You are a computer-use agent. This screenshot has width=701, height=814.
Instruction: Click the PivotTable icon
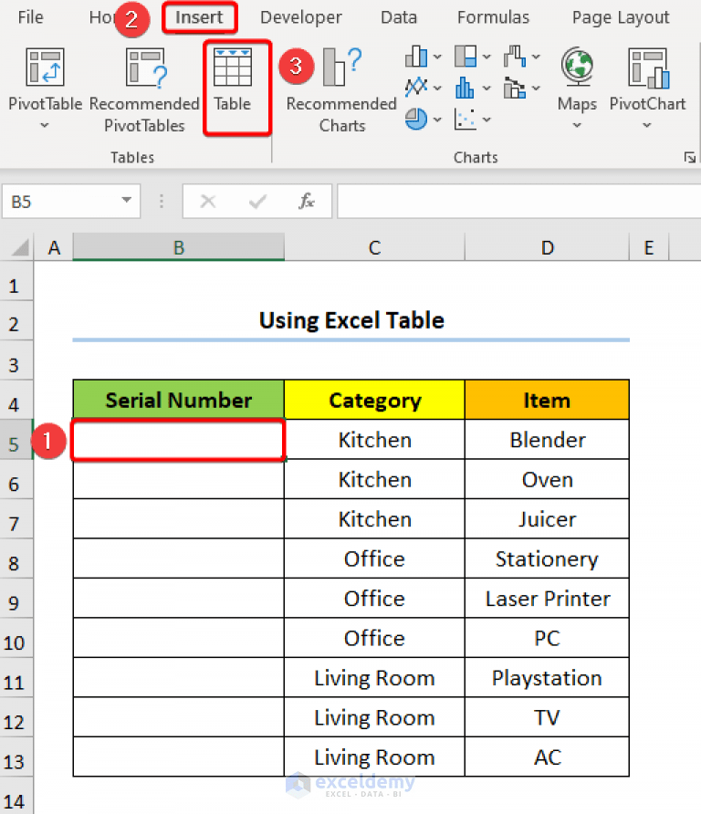pyautogui.click(x=45, y=67)
